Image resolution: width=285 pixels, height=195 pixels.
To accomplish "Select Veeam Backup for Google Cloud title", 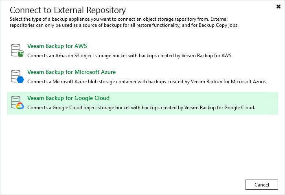I will pyautogui.click(x=68, y=98).
